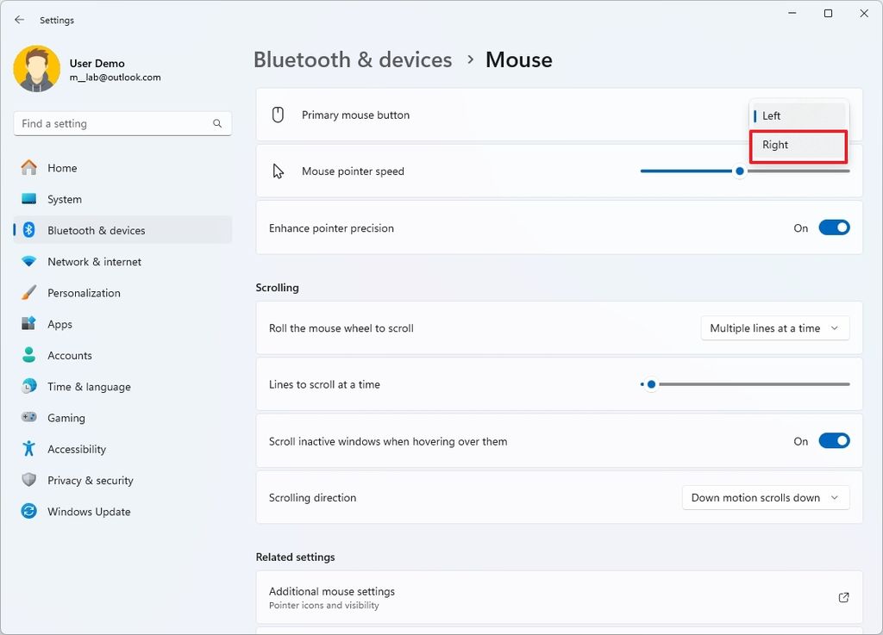
Task: Open the Roll mouse wheel to scroll dropdown
Action: point(773,328)
